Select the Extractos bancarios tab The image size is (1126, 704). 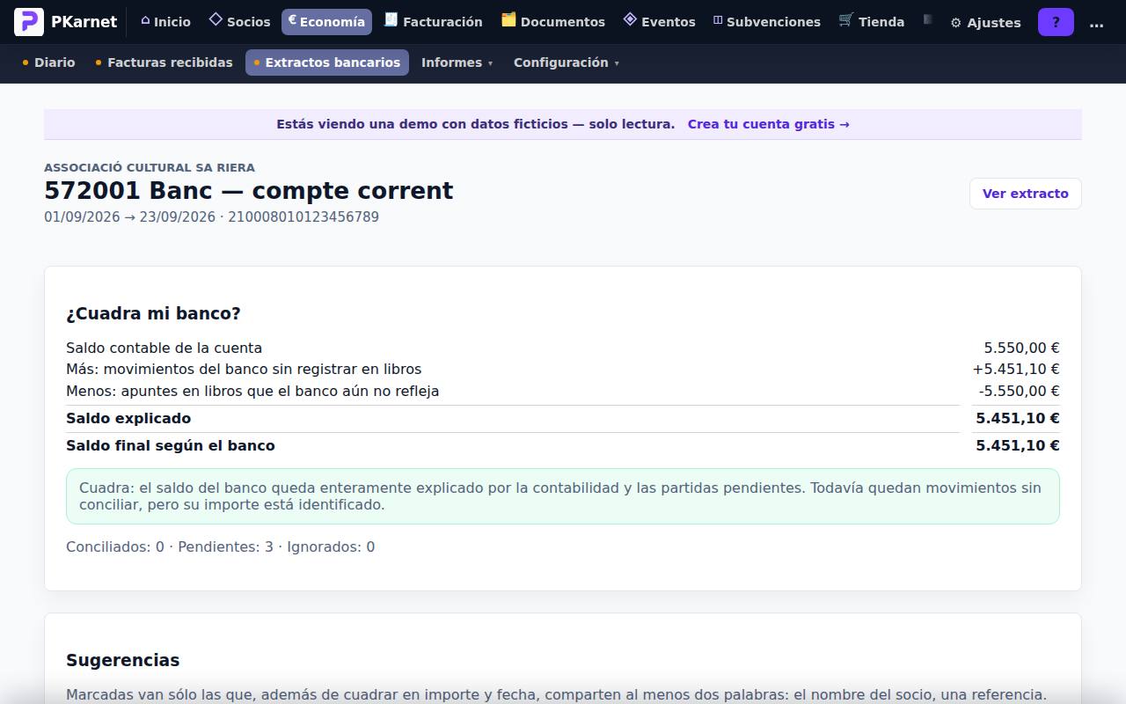(327, 62)
